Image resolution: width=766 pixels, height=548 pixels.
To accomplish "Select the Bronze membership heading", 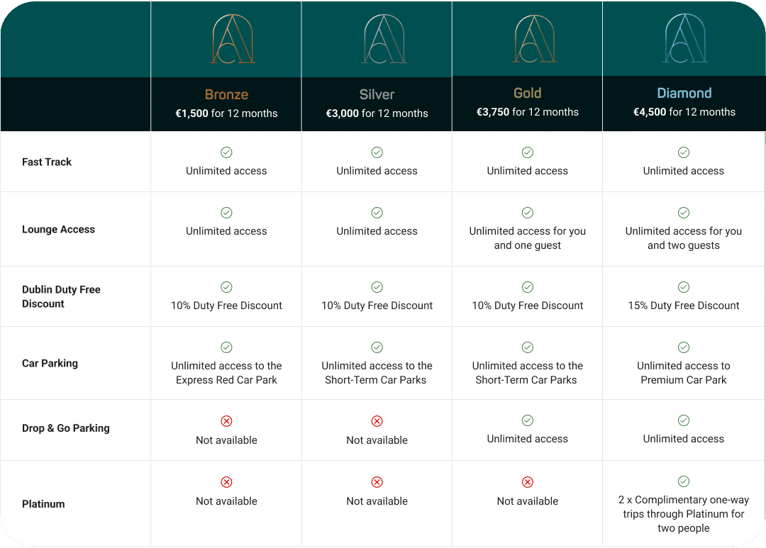I will 226,94.
